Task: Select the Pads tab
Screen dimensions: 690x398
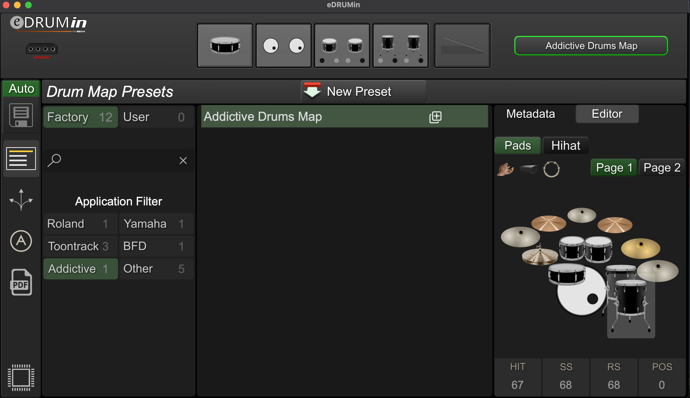Action: [x=518, y=145]
